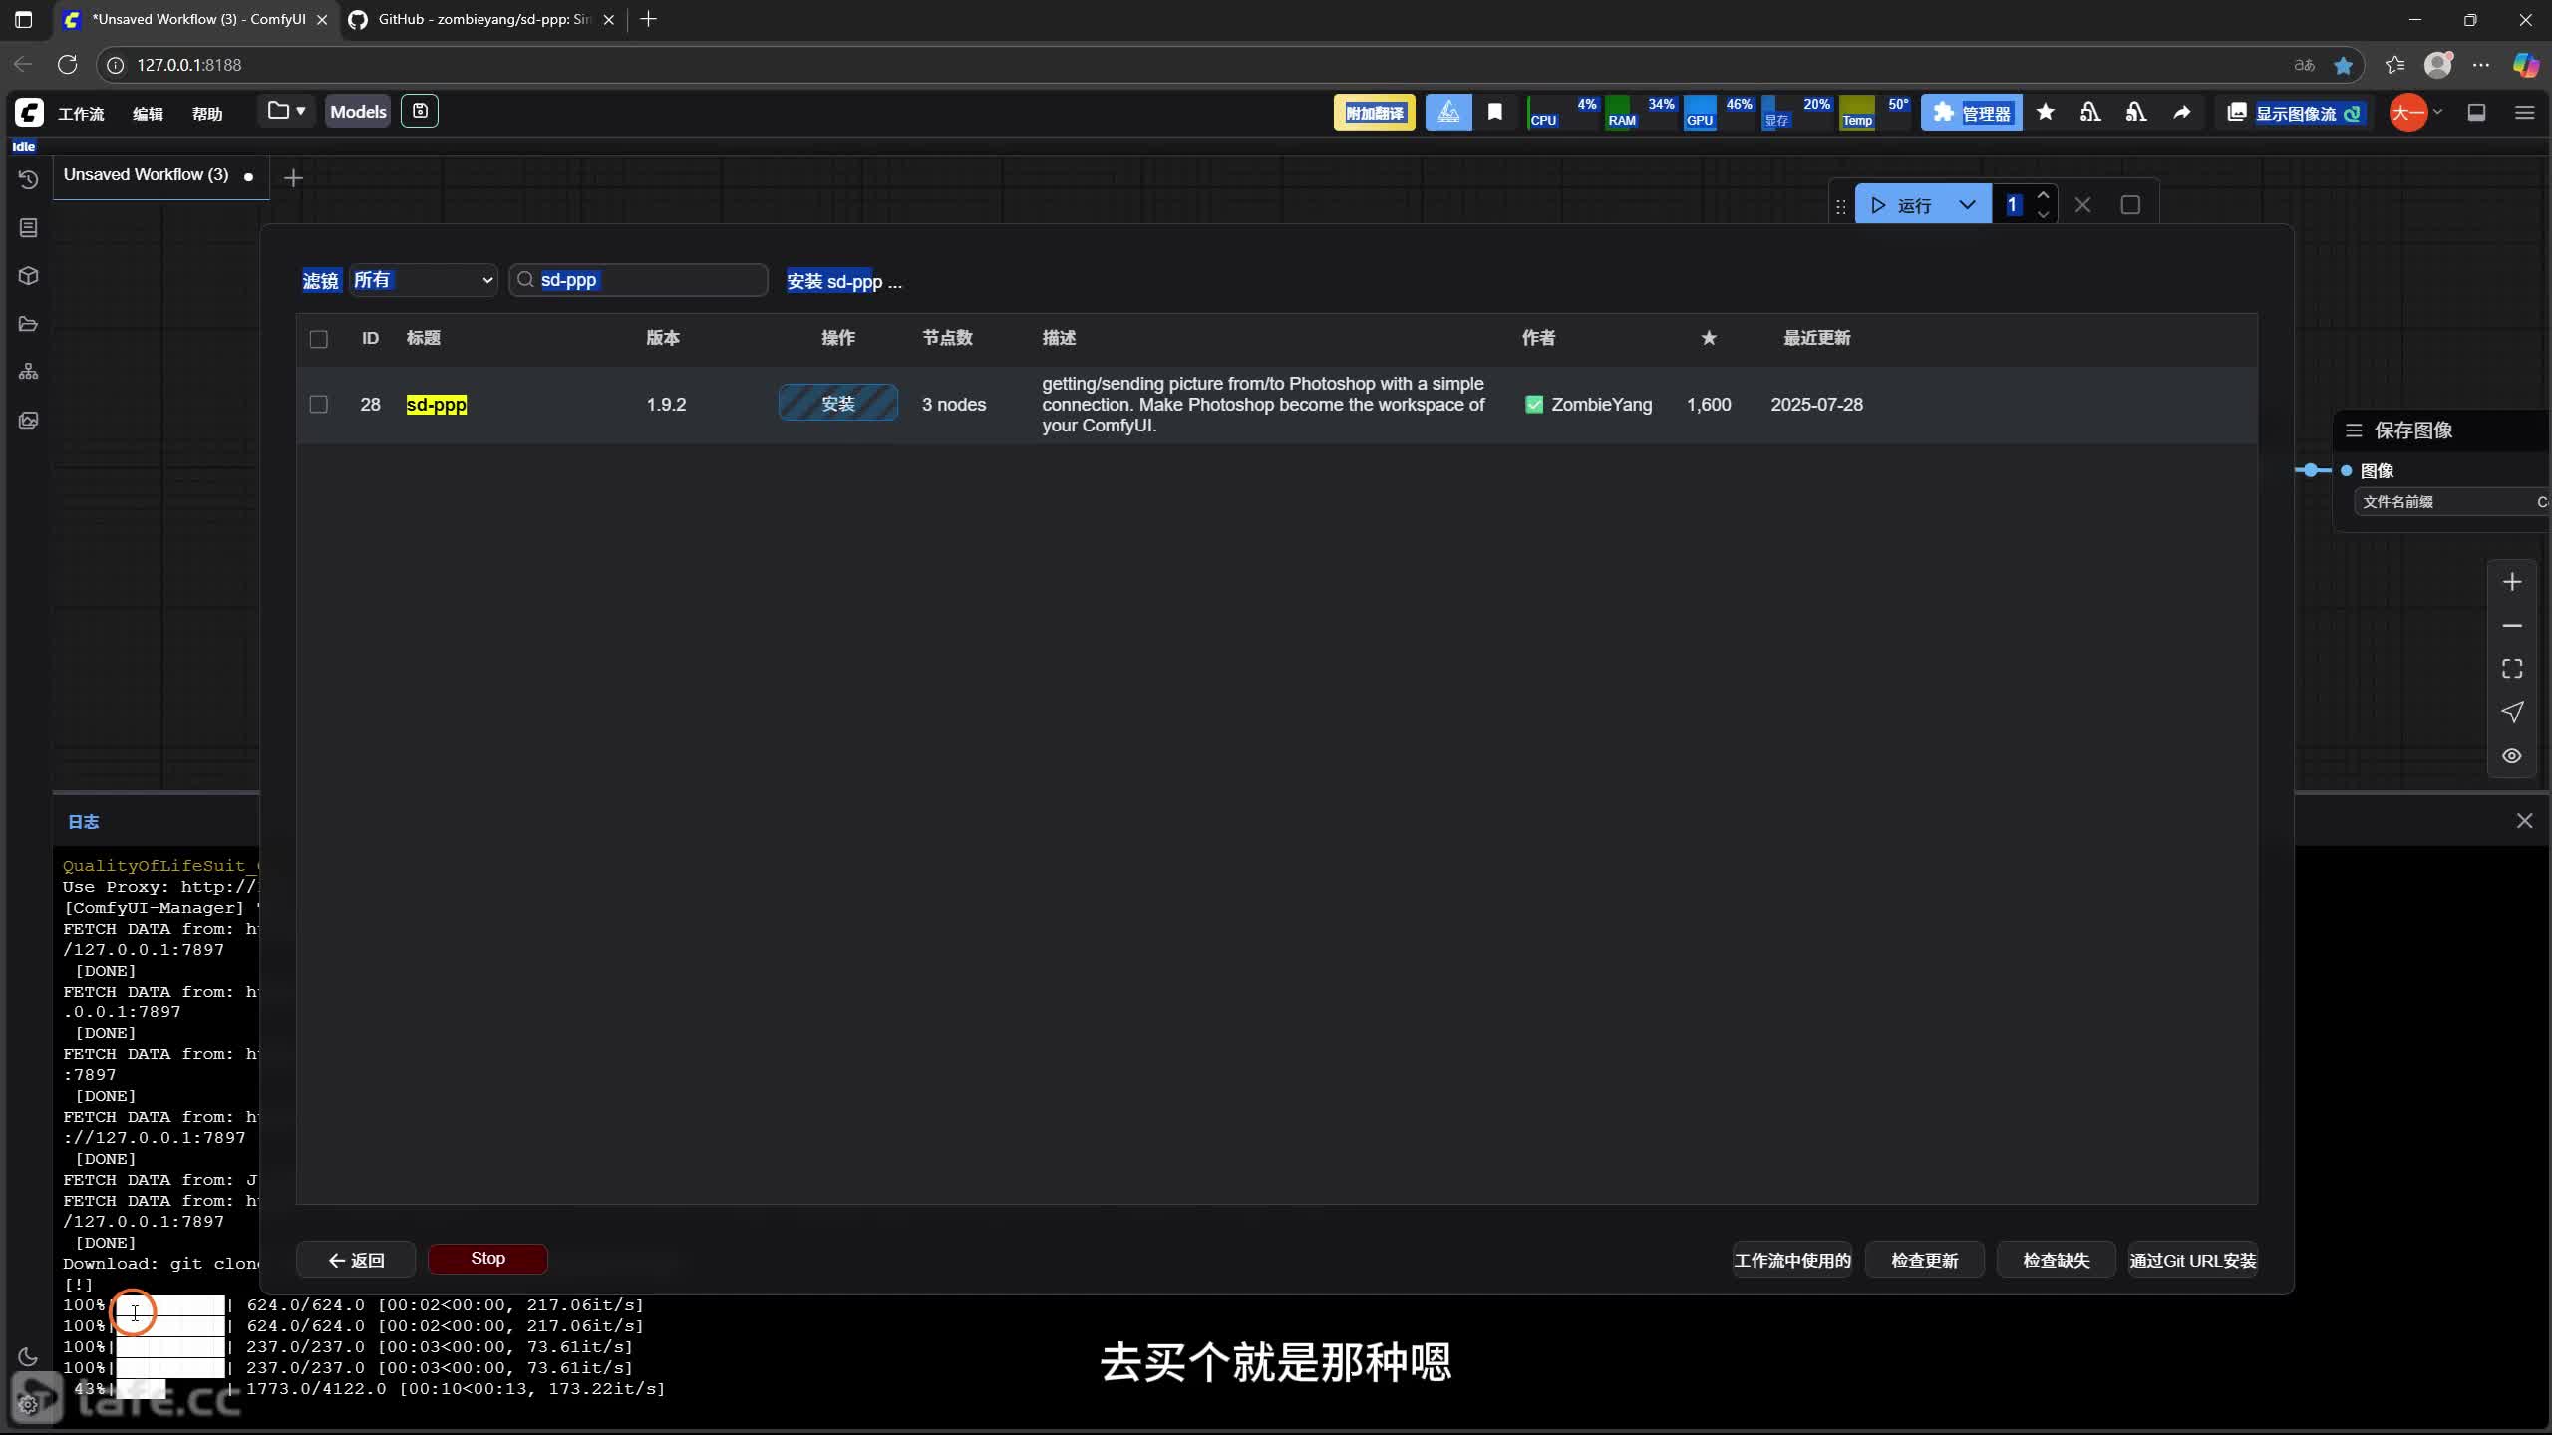Click the save workflow icon next to Models

point(420,111)
